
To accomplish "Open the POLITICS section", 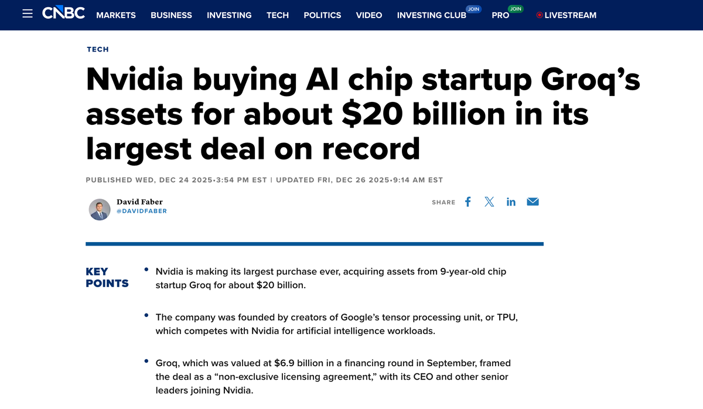I will pos(322,15).
